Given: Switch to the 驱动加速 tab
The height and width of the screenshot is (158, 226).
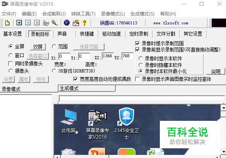Looking at the screenshot, I should [x=111, y=34].
